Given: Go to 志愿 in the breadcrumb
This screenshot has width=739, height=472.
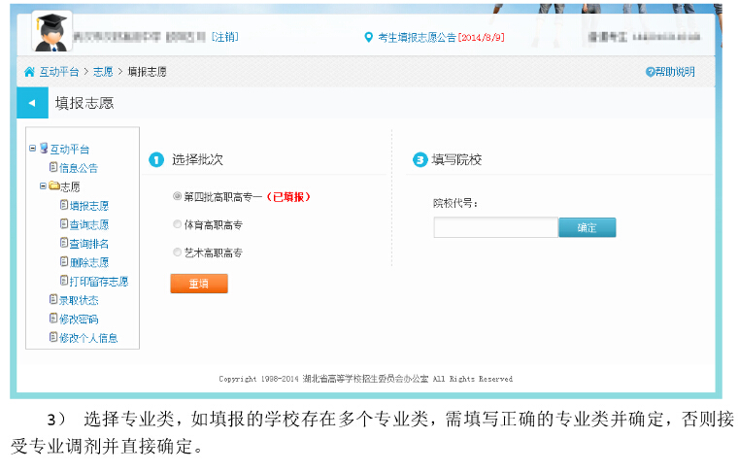Looking at the screenshot, I should coord(103,72).
